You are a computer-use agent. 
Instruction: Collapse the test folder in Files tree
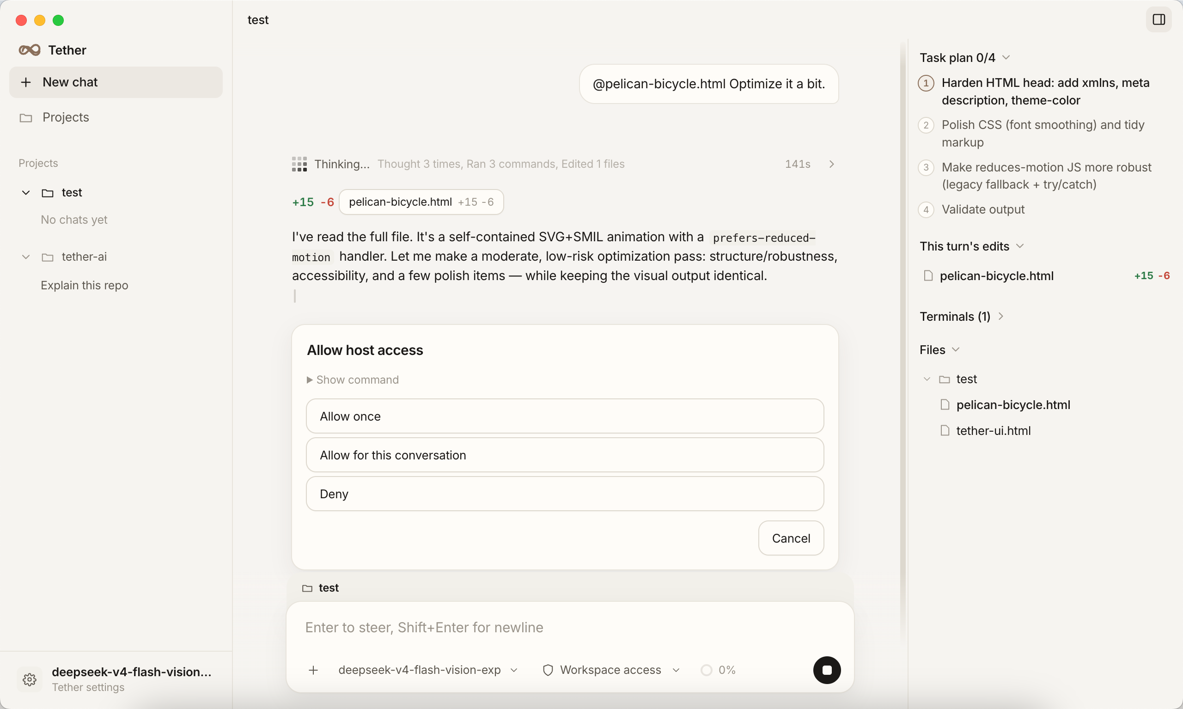[x=927, y=379]
